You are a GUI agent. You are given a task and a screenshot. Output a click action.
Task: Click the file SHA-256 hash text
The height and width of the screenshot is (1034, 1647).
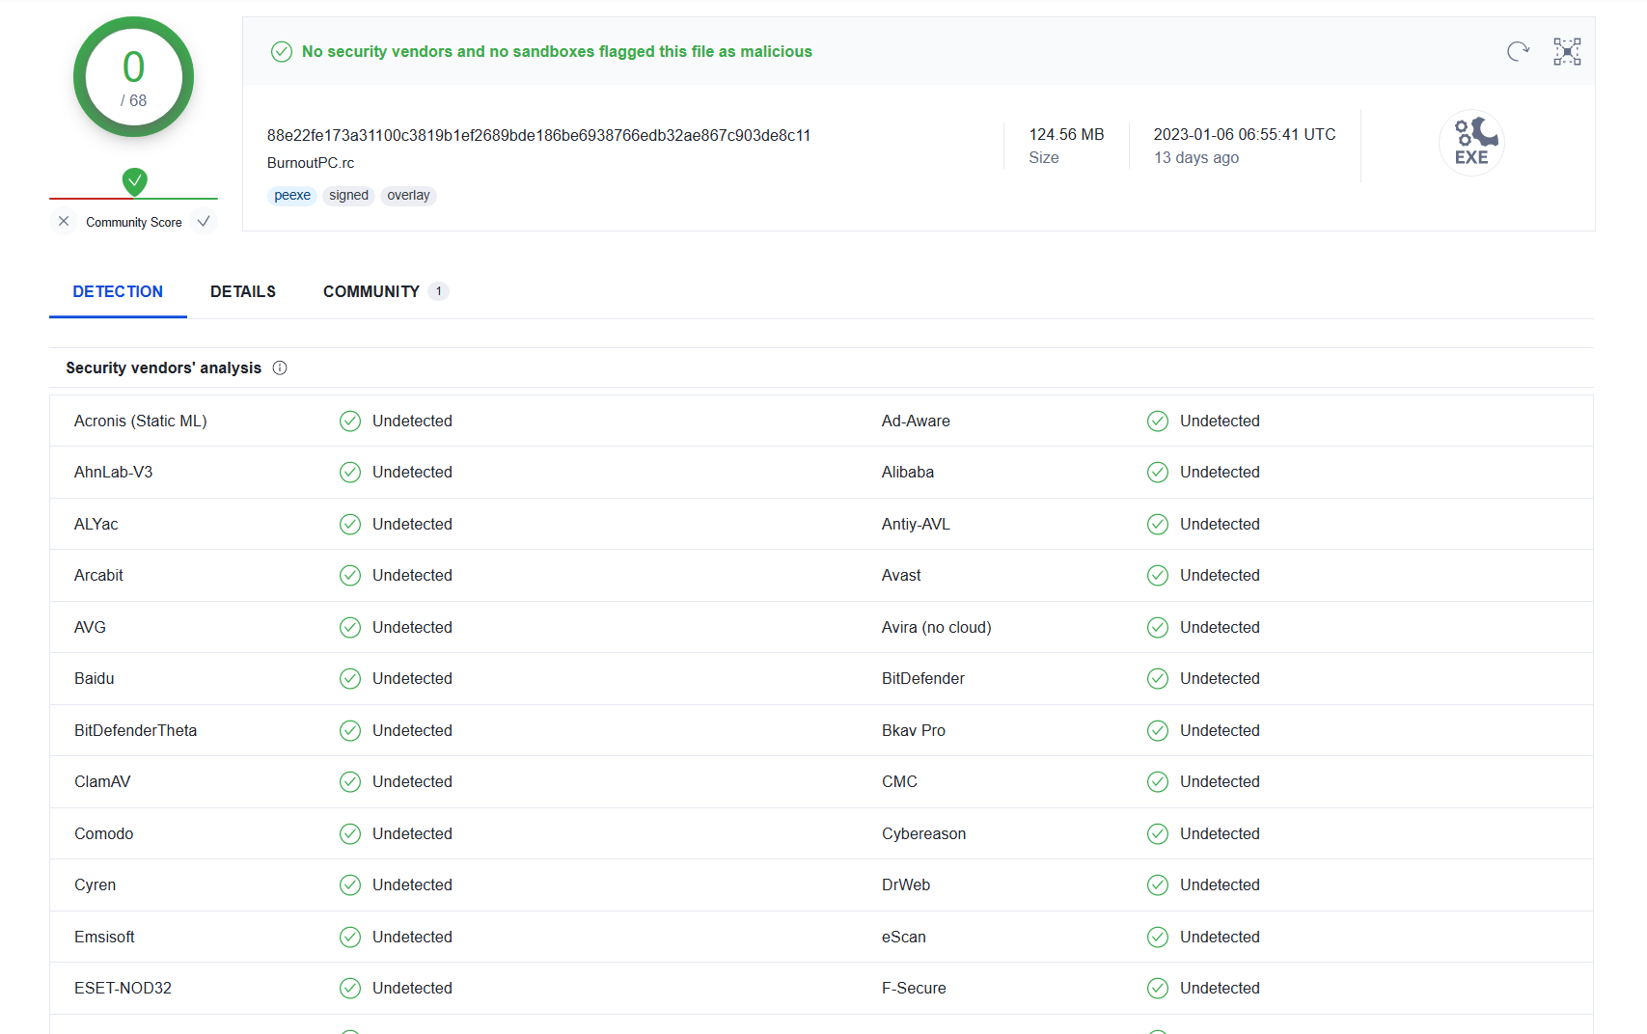(538, 135)
